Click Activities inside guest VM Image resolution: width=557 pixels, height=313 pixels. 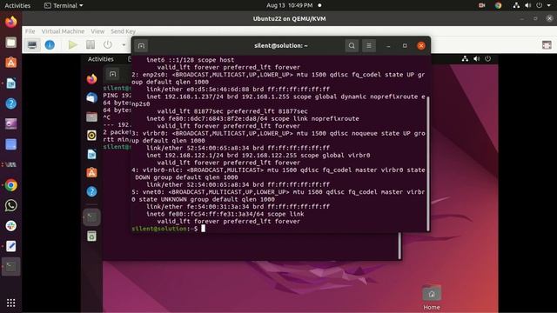[101, 59]
